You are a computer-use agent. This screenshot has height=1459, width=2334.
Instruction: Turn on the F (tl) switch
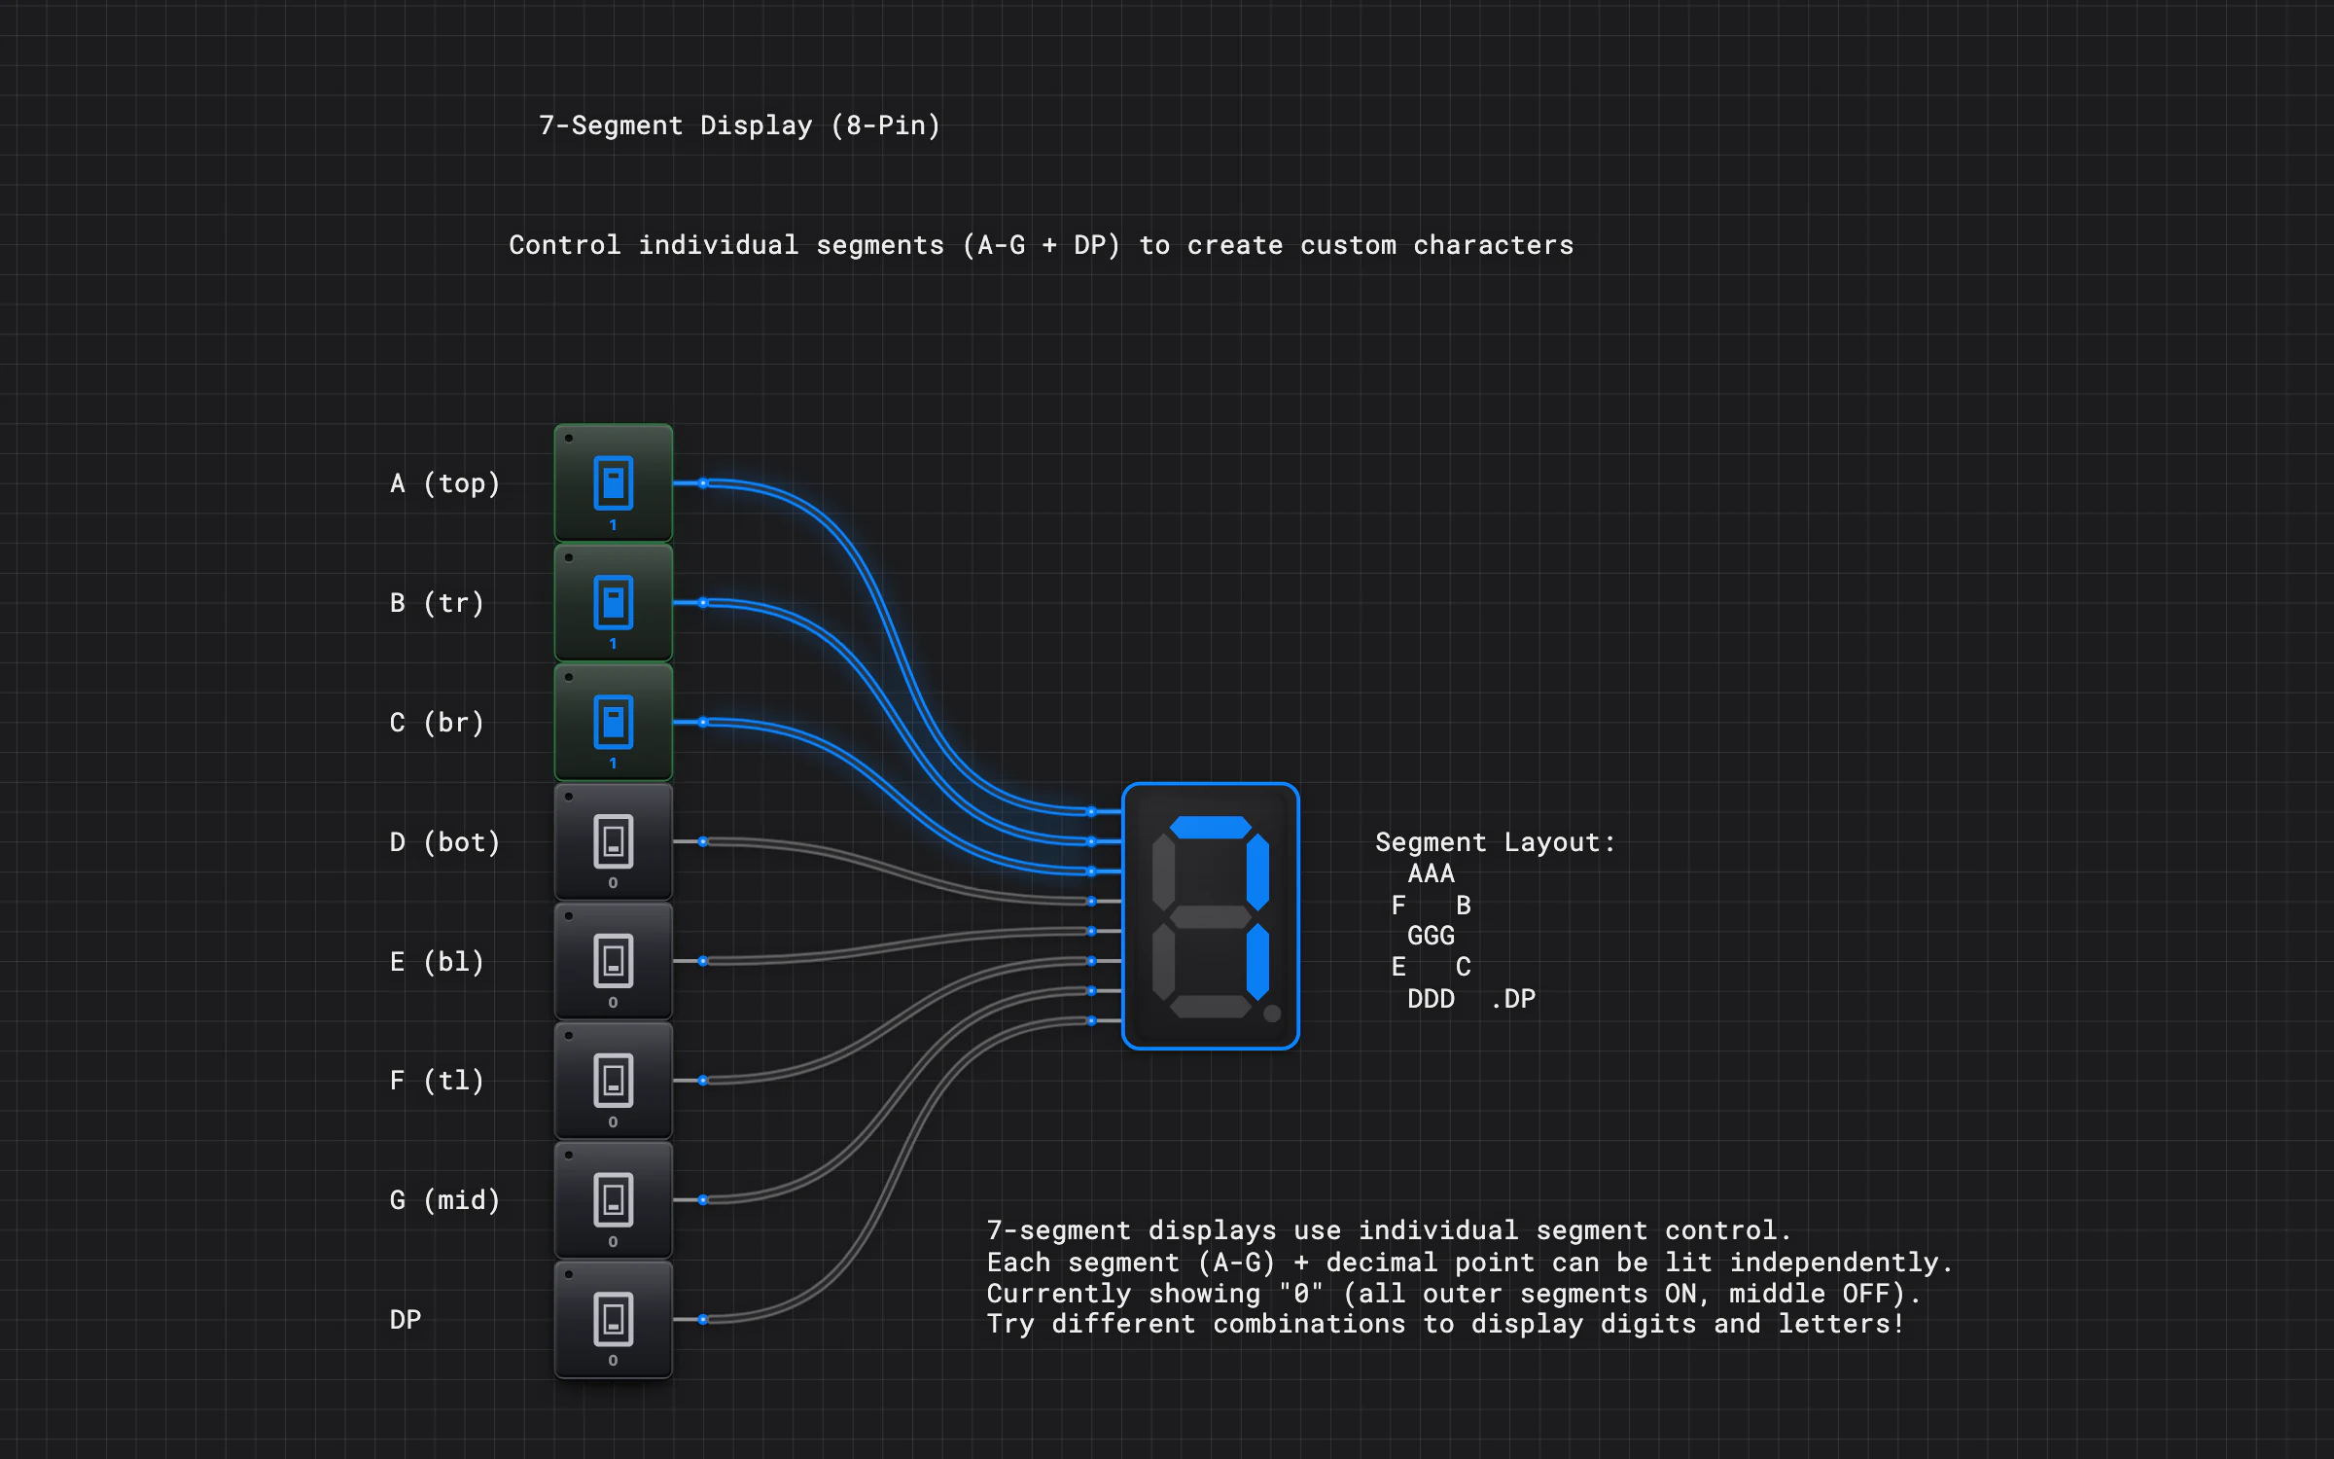click(x=613, y=1080)
